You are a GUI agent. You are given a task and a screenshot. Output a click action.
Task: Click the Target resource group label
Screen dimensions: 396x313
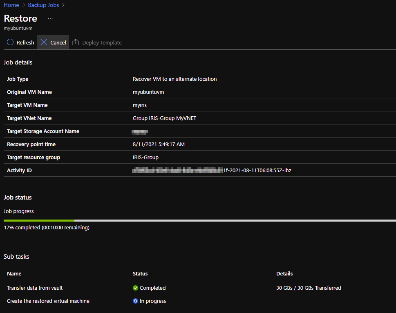(x=34, y=158)
